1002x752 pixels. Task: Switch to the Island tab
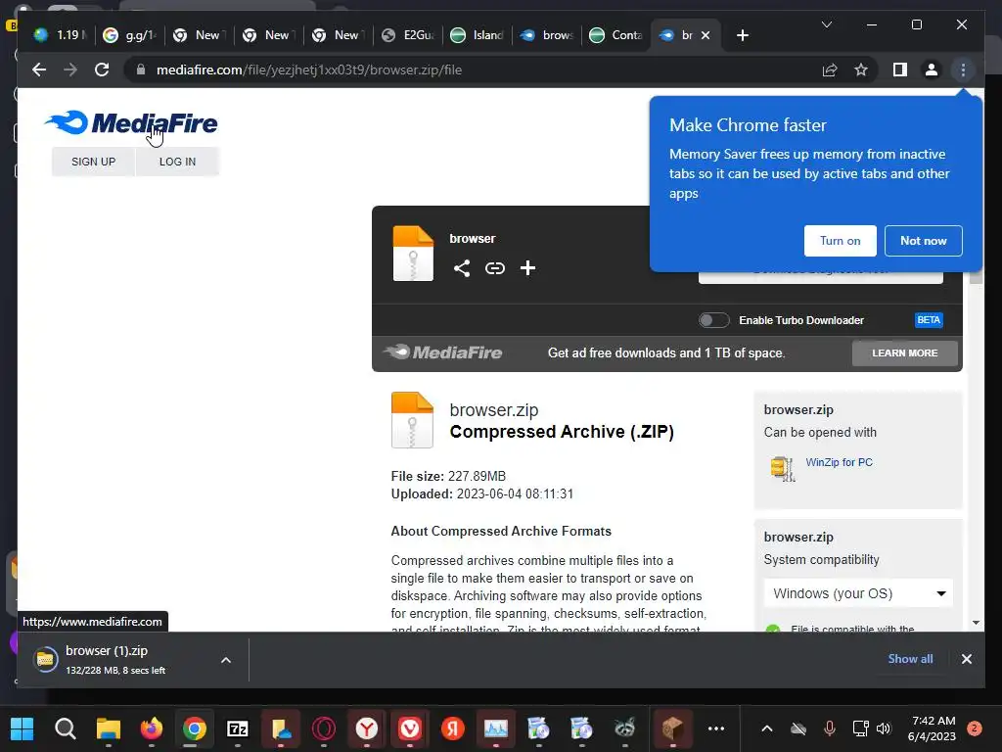coord(478,35)
